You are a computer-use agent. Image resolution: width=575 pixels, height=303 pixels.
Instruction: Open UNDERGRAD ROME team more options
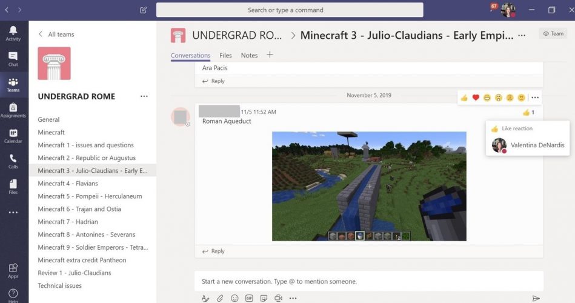(x=144, y=96)
